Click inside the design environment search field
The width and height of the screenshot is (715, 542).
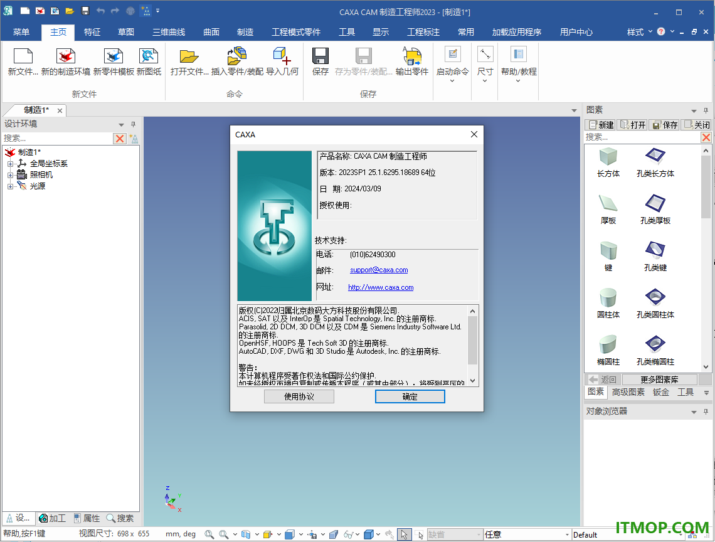pyautogui.click(x=58, y=138)
